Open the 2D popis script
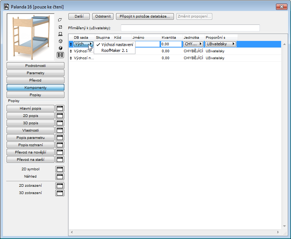The image size is (291, 239). [30, 115]
